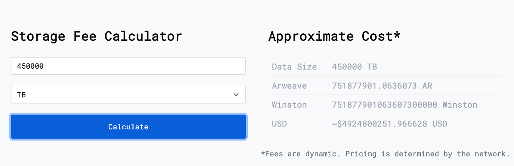The width and height of the screenshot is (514, 166).
Task: Click the 450000 TB result value
Action: [x=354, y=67]
